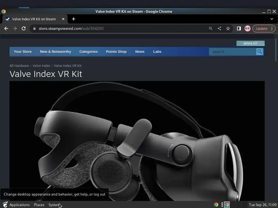278x208 pixels.
Task: Follow the All Hardware breadcrumb
Action: click(x=19, y=66)
